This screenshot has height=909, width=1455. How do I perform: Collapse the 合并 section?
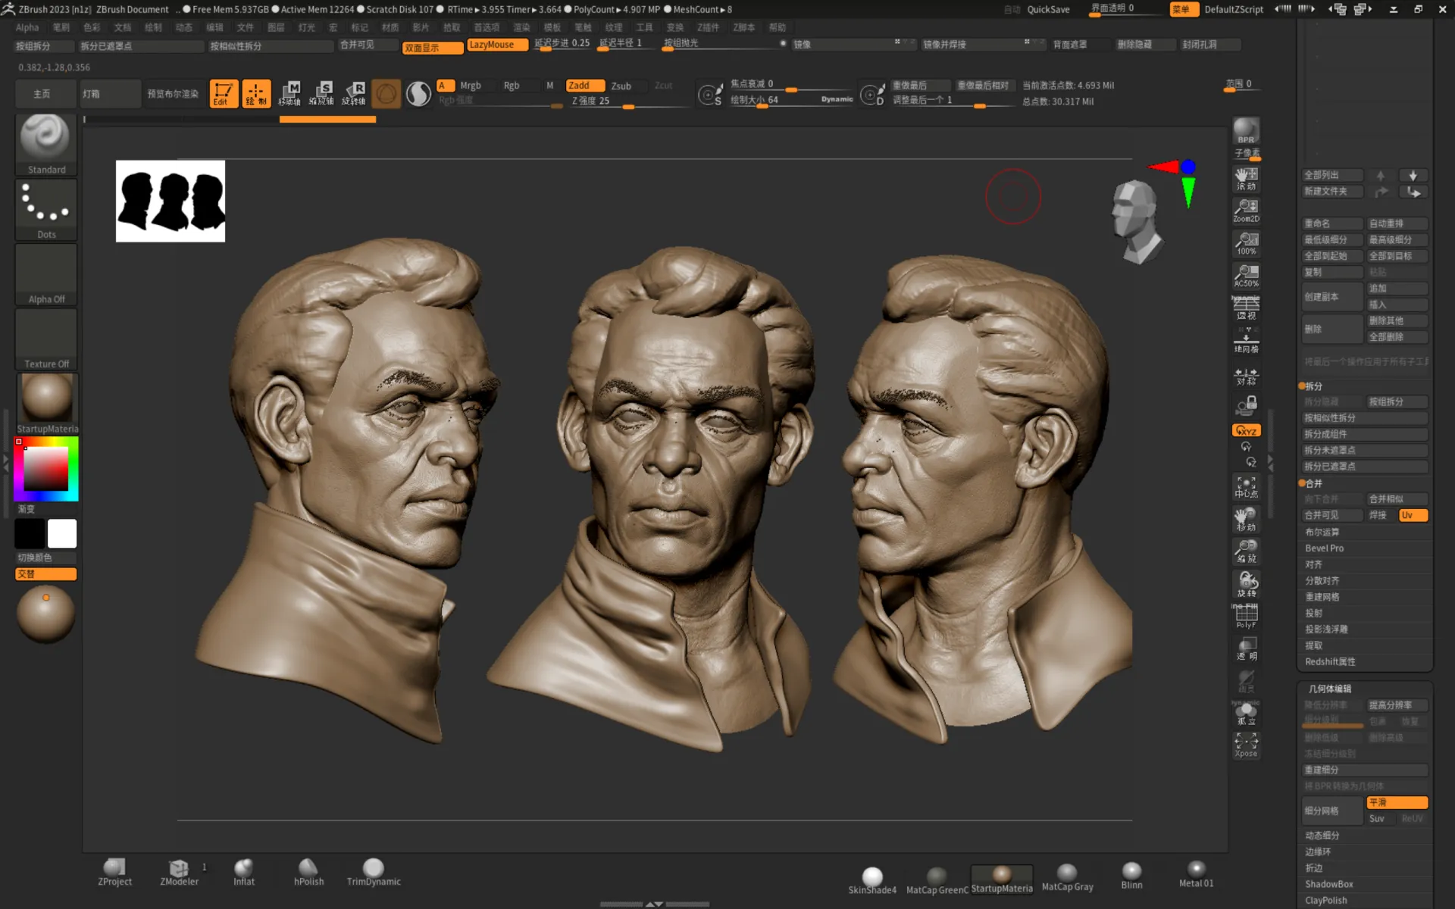click(x=1313, y=483)
